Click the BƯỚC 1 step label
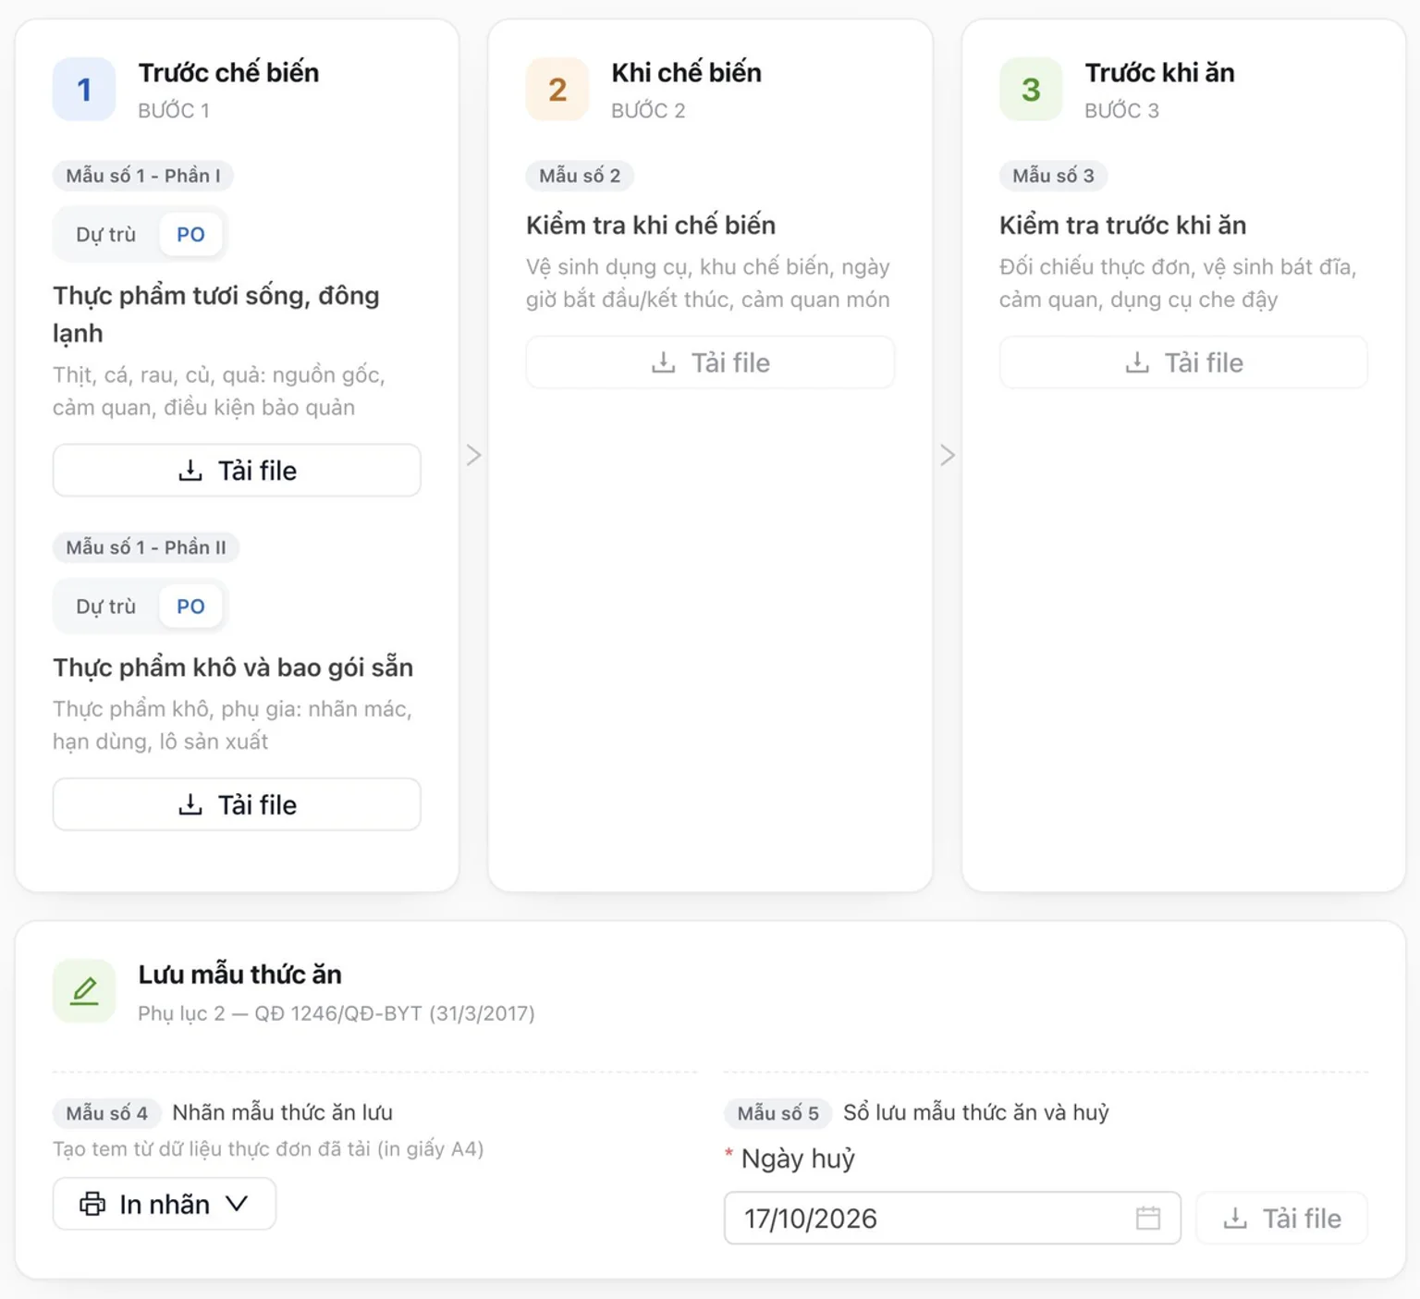Viewport: 1420px width, 1299px height. [174, 111]
